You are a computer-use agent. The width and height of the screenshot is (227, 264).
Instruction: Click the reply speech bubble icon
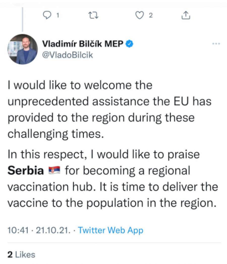coord(47,16)
